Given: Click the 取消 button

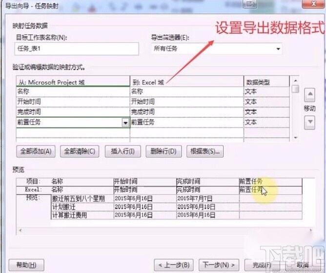Looking at the screenshot, I should (303, 265).
